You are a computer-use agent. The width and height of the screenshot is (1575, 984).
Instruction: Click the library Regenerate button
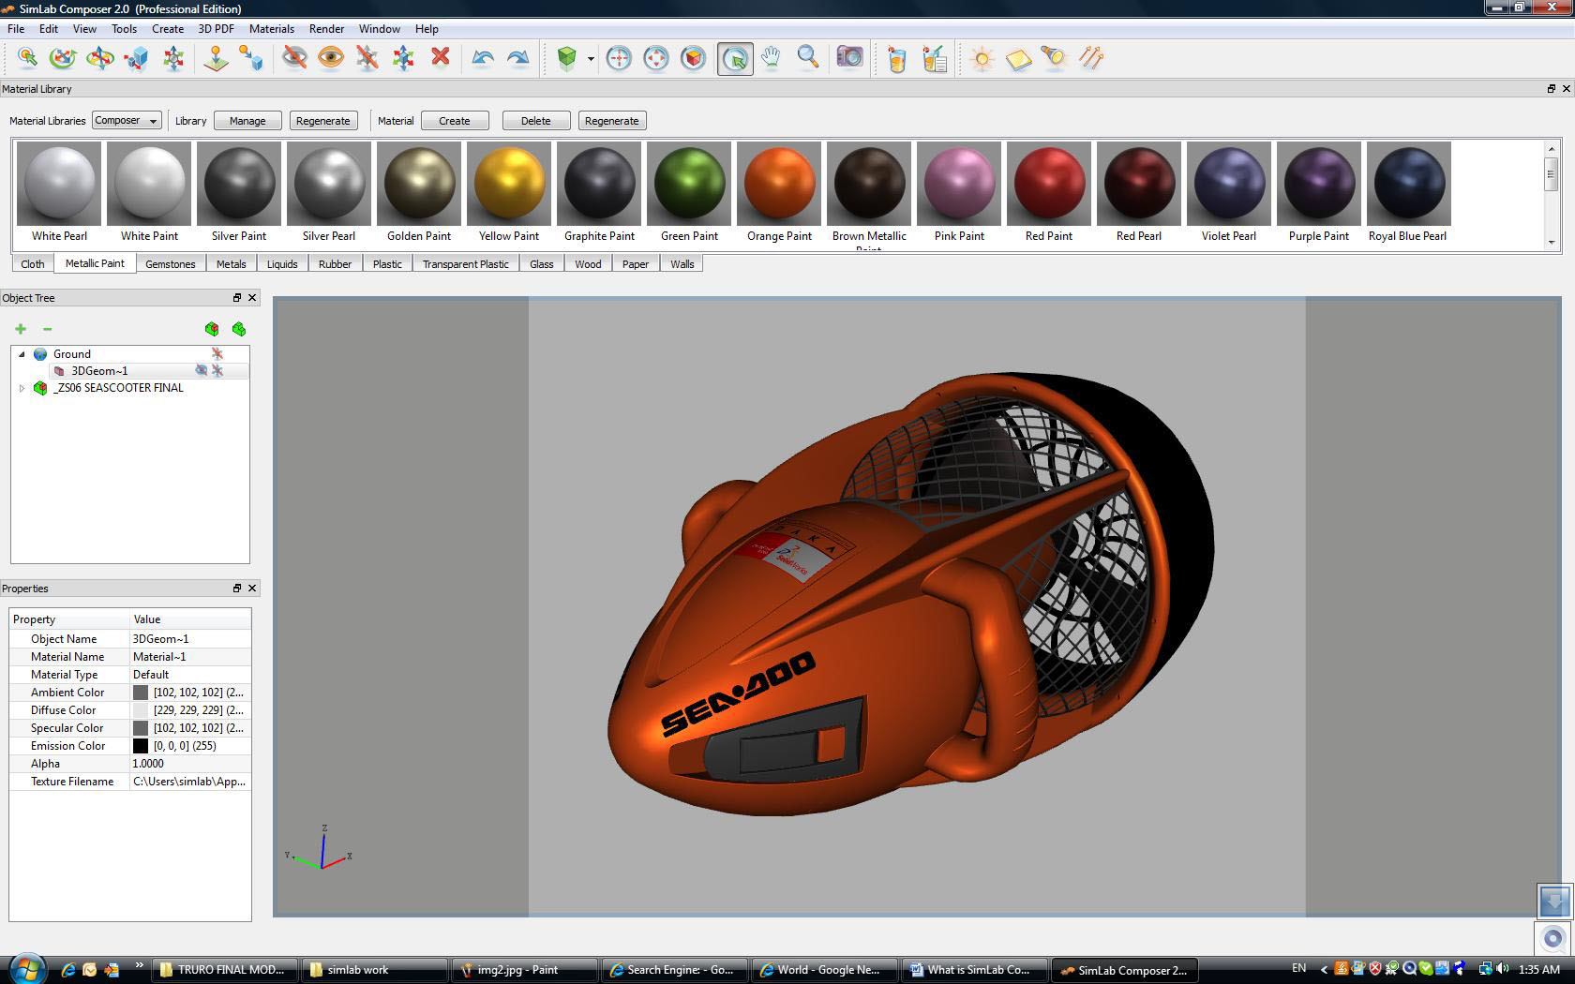point(322,121)
